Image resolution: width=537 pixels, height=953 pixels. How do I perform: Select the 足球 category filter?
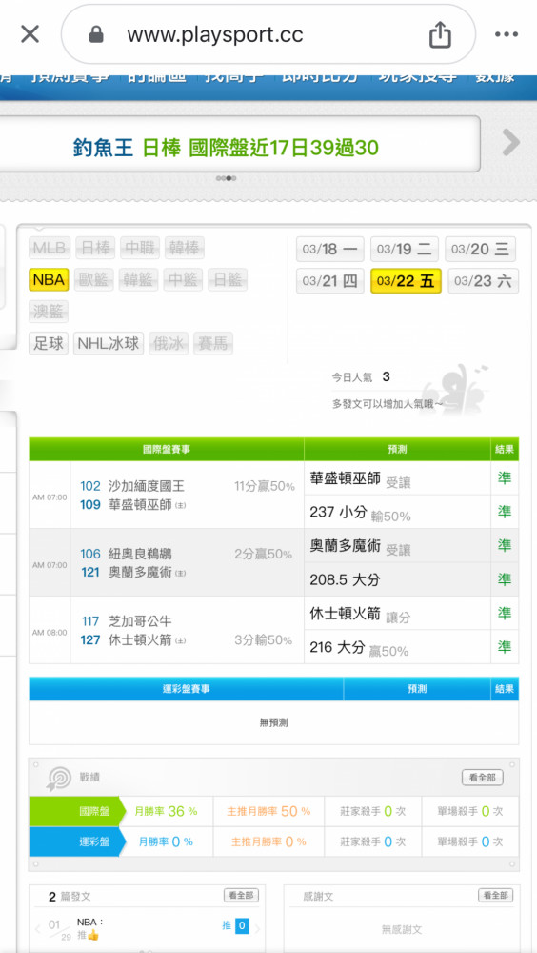click(x=49, y=343)
